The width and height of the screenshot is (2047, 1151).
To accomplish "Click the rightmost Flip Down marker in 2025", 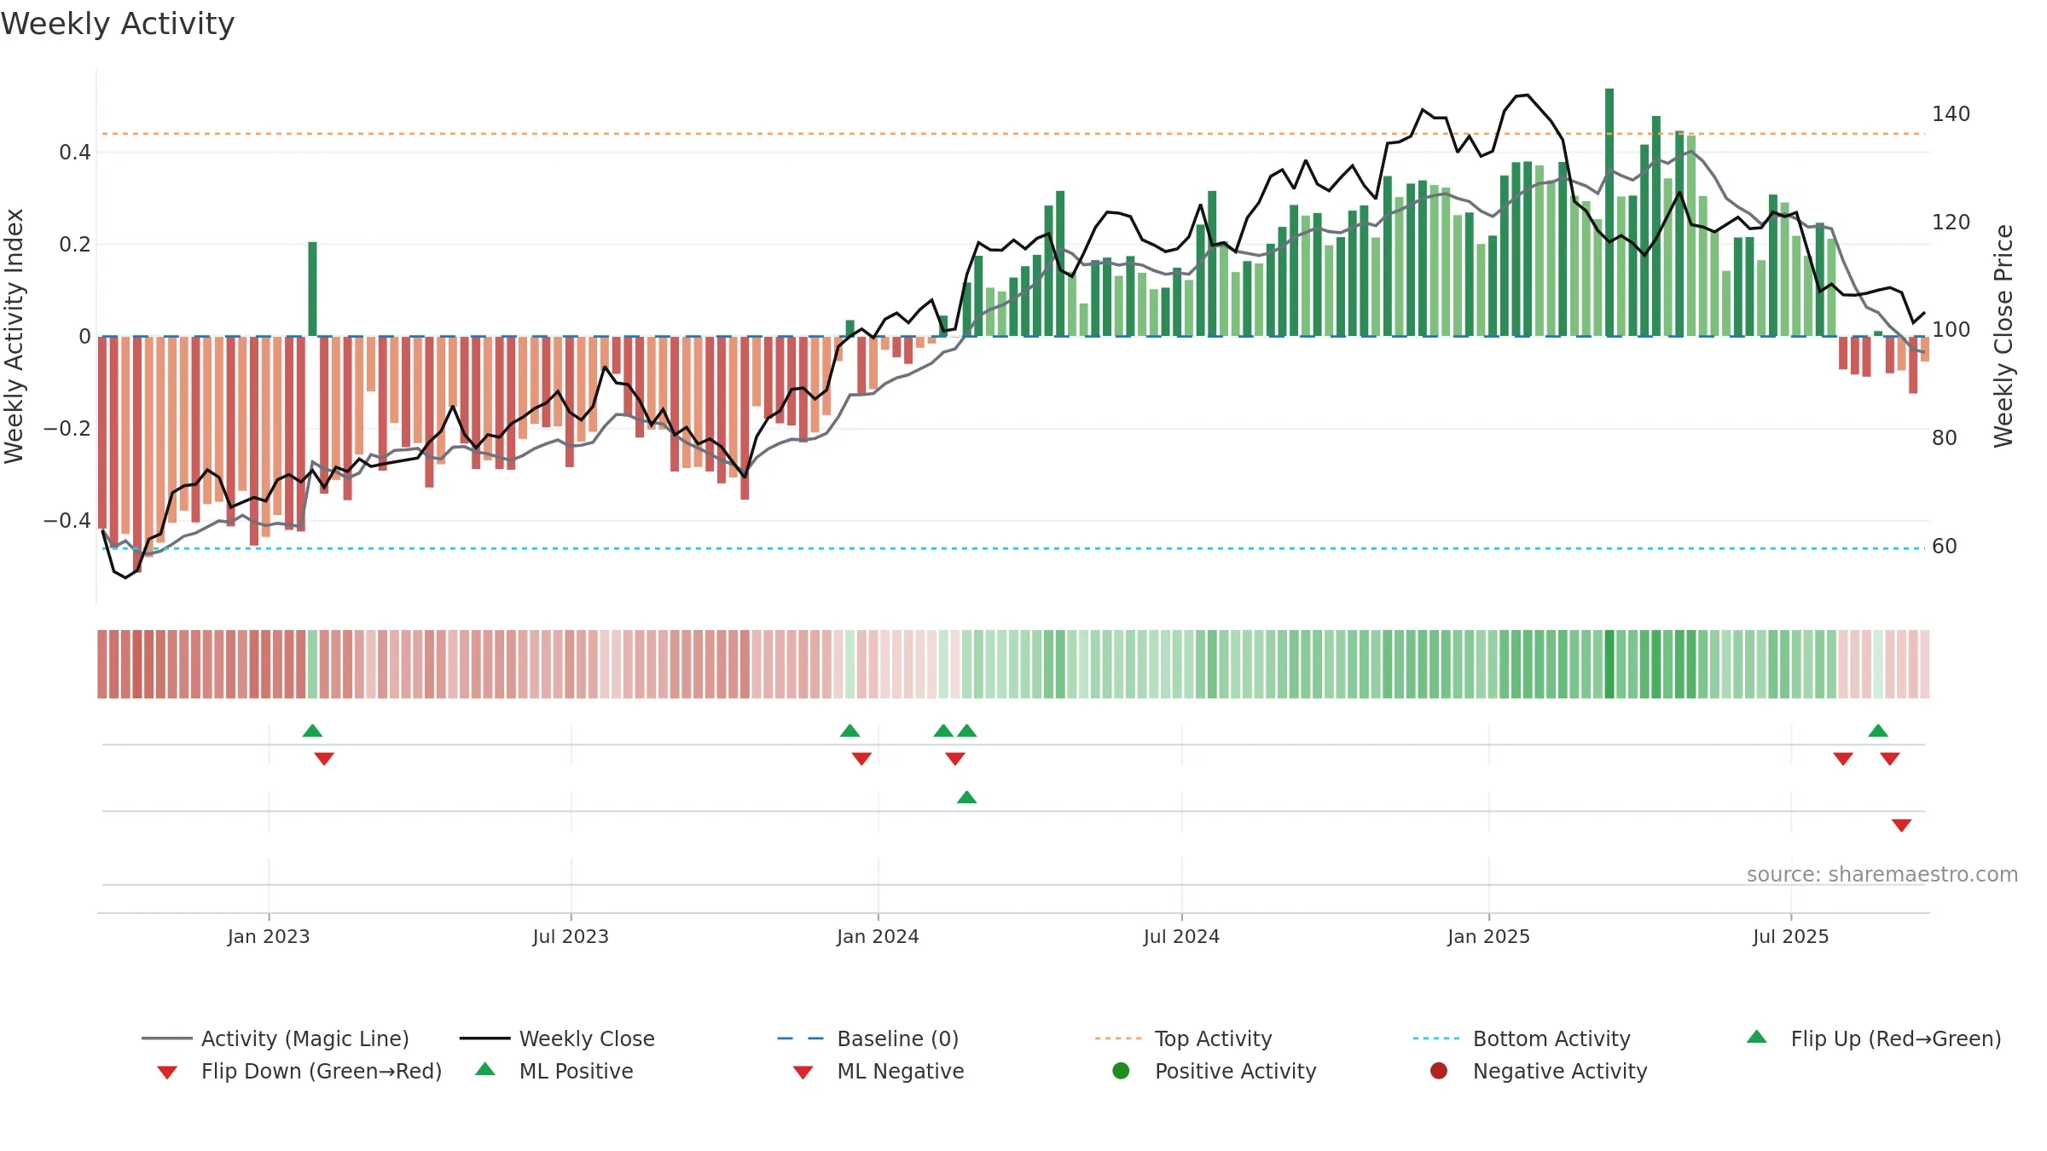I will tap(1890, 759).
